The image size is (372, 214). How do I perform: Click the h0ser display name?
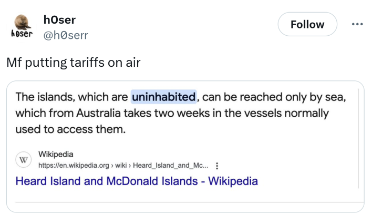click(x=60, y=20)
